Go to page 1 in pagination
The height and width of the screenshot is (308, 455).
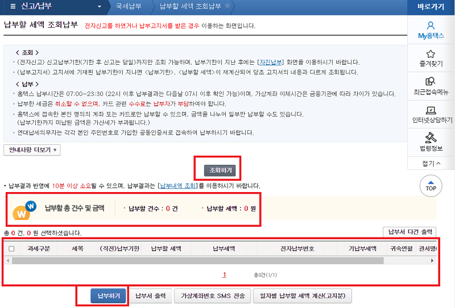coord(224,274)
